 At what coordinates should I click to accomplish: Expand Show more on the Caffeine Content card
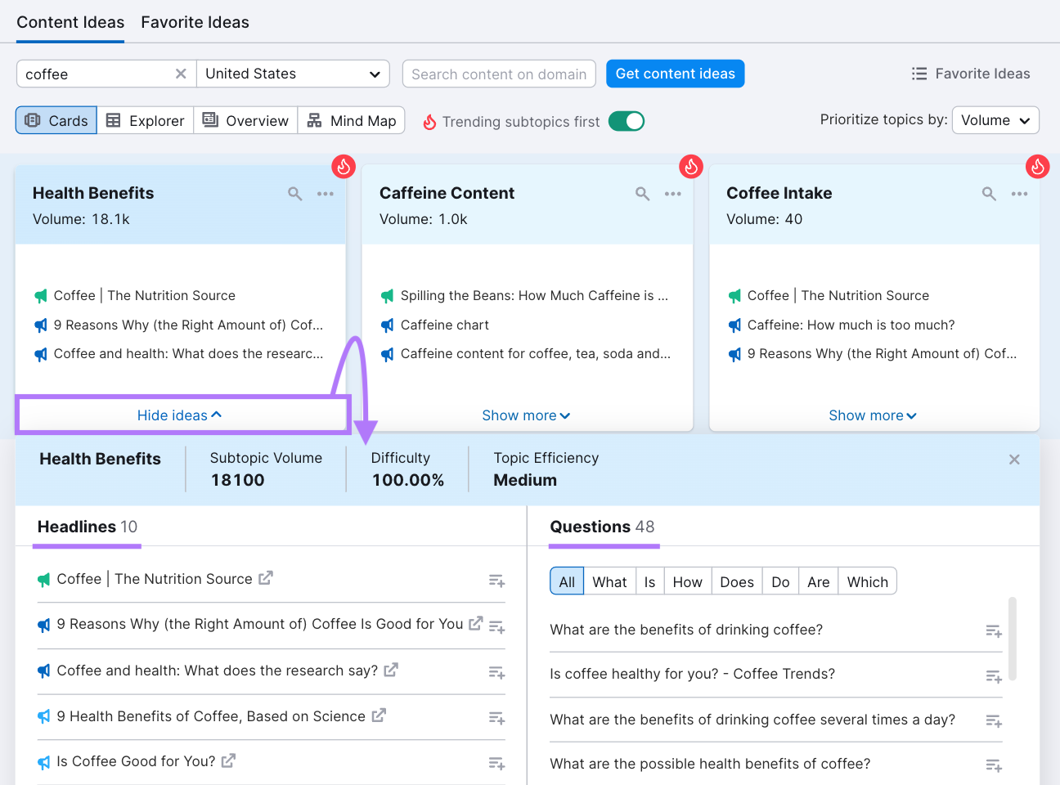526,415
